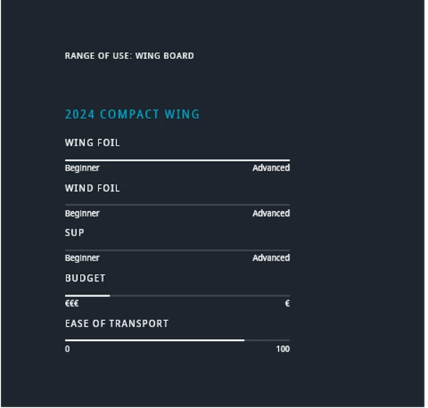Click the Wing Foil level bar
Image resolution: width=428 pixels, height=408 pixels.
(x=177, y=160)
